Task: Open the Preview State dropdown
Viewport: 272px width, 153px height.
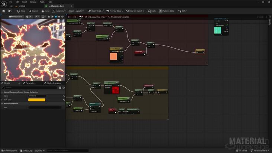Action: click(115, 11)
